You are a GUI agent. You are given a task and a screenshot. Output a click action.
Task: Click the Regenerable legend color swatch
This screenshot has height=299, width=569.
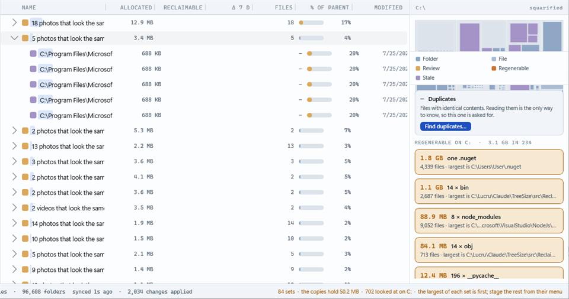tap(494, 69)
